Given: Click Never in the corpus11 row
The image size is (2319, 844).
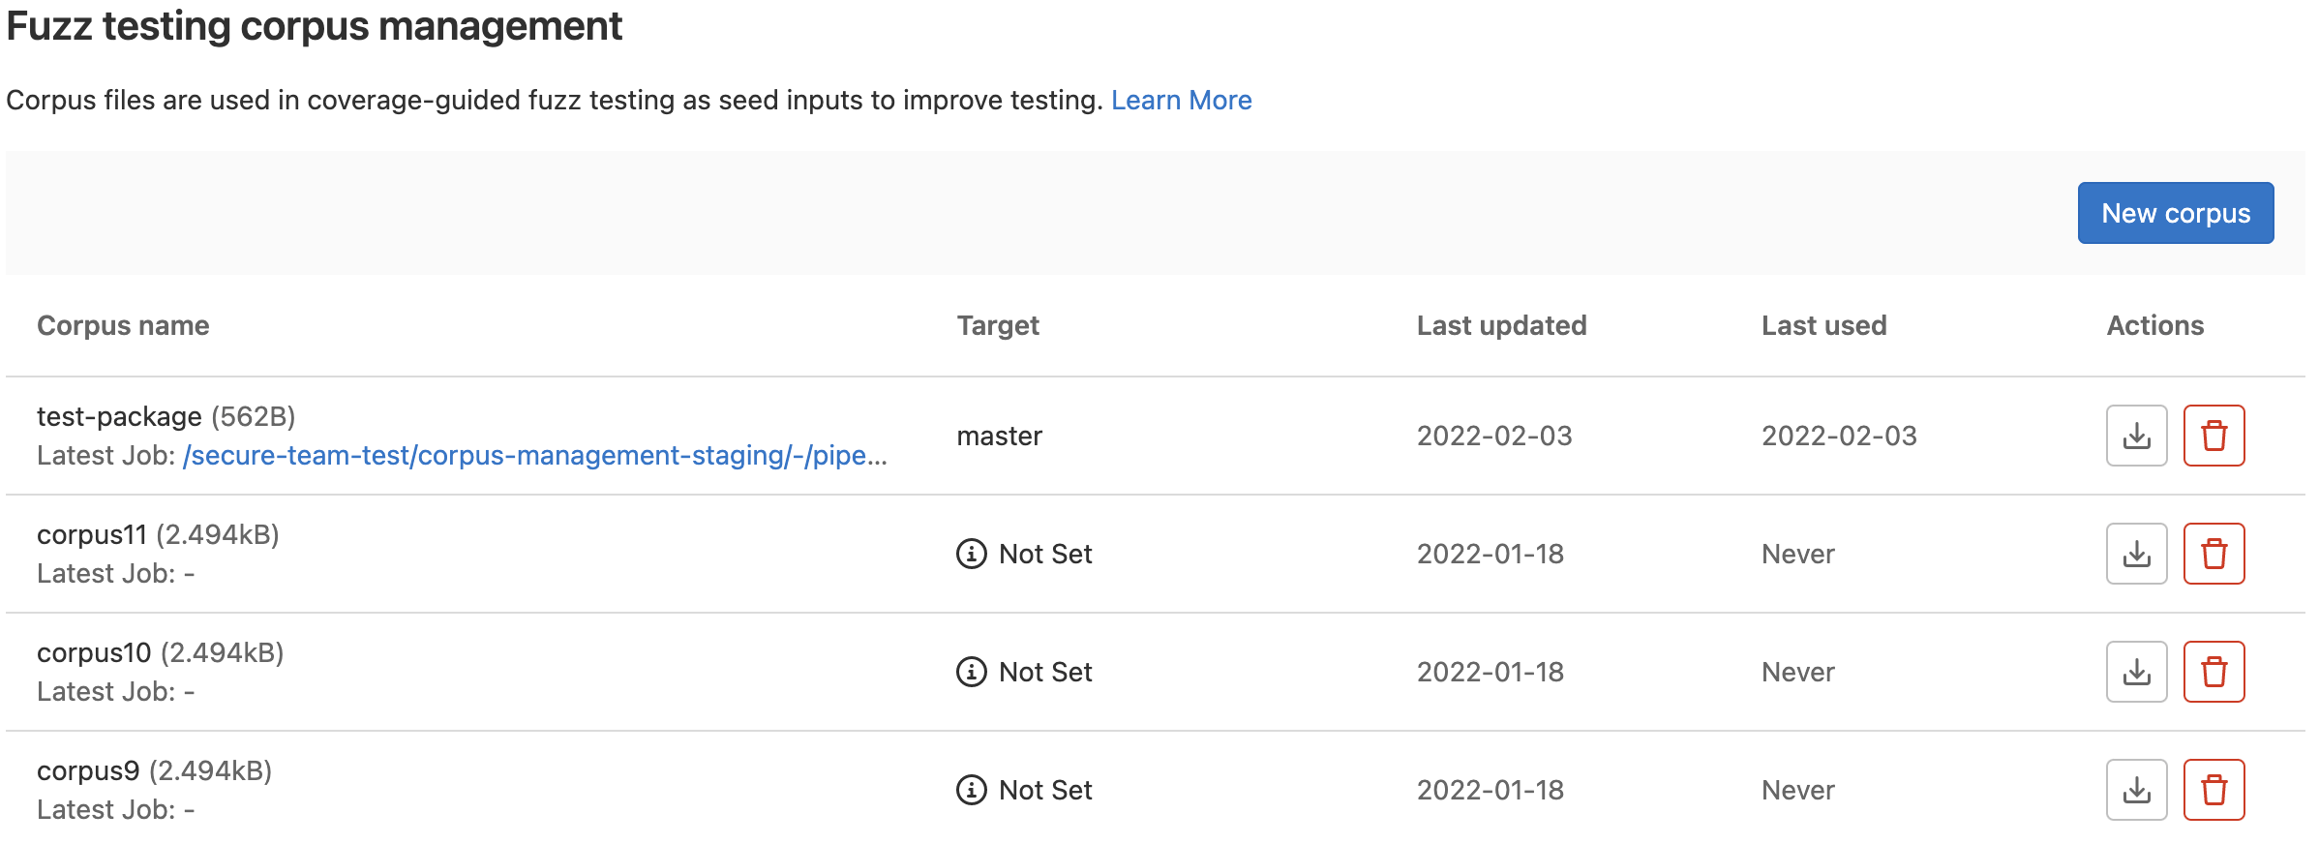Looking at the screenshot, I should pos(1798,554).
